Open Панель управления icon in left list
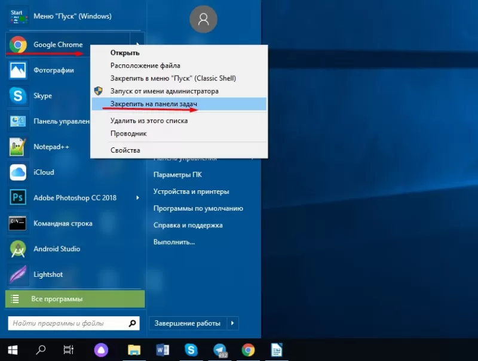Image resolution: width=478 pixels, height=361 pixels. click(18, 121)
